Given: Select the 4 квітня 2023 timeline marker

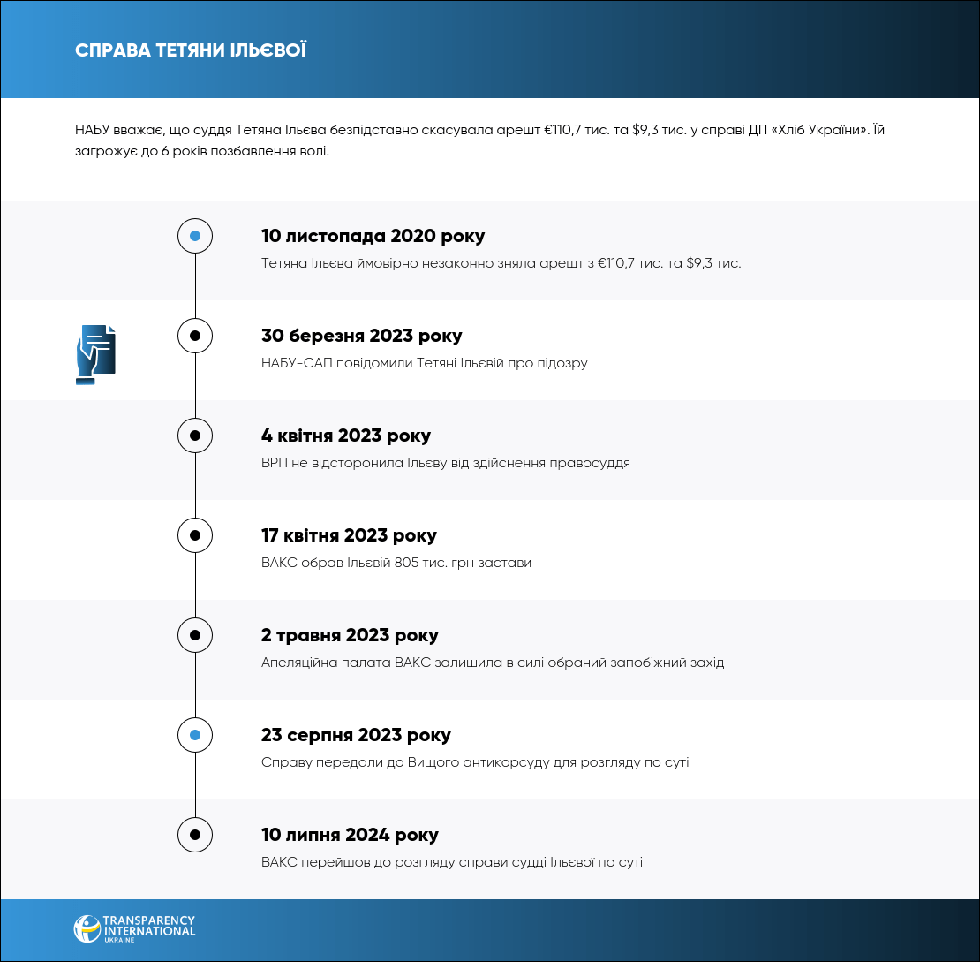Looking at the screenshot, I should tap(195, 436).
